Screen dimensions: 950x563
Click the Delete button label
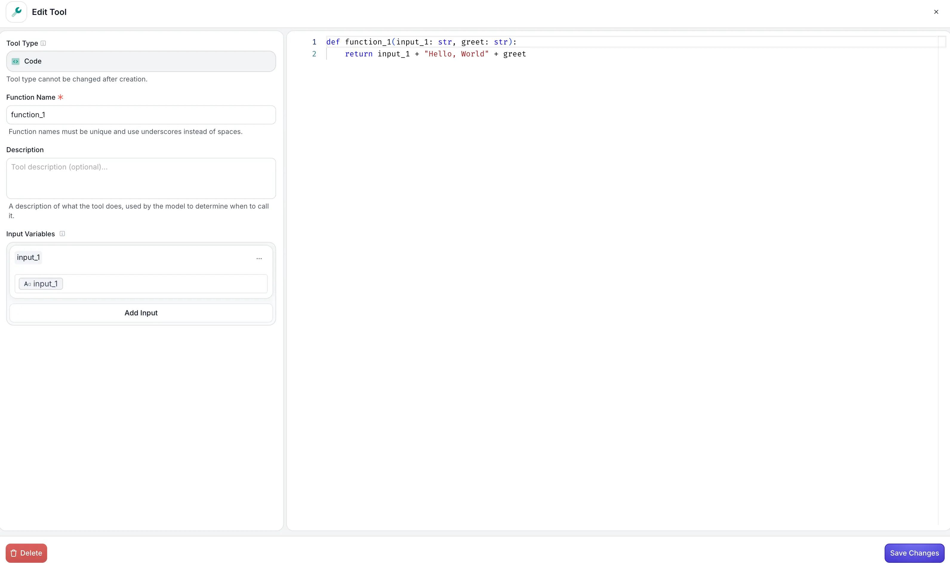pos(31,553)
